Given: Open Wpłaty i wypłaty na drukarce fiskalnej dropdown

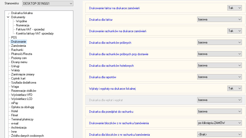Looking at the screenshot, I should (x=234, y=88).
